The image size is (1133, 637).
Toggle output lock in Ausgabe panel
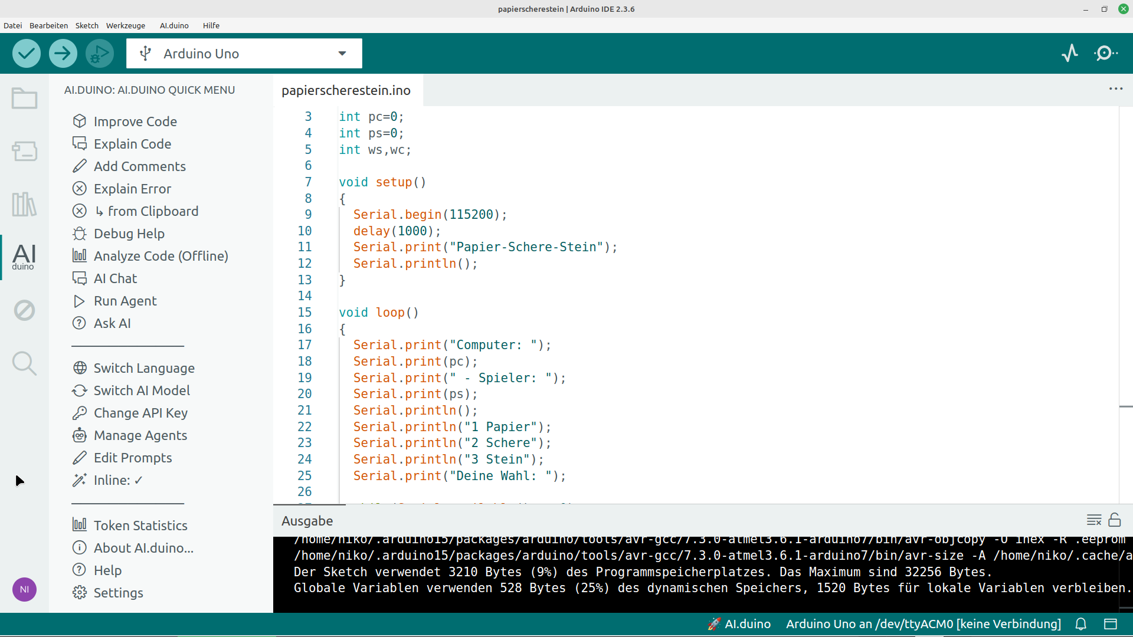(1115, 520)
